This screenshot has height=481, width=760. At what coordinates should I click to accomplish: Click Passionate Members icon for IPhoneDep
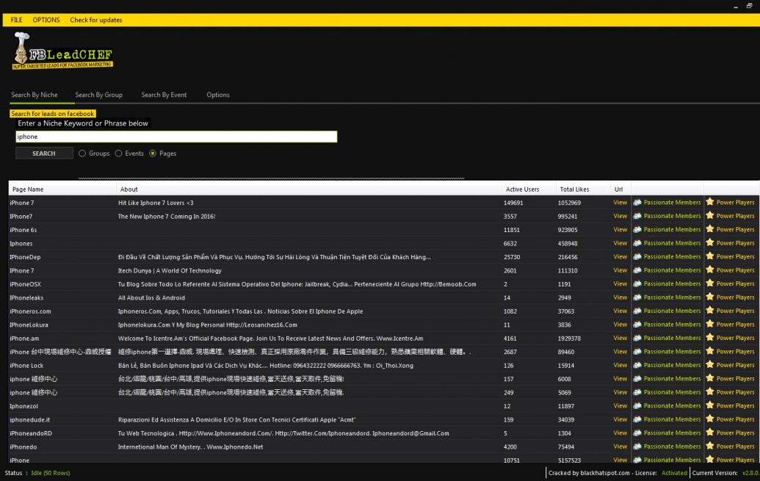point(637,257)
